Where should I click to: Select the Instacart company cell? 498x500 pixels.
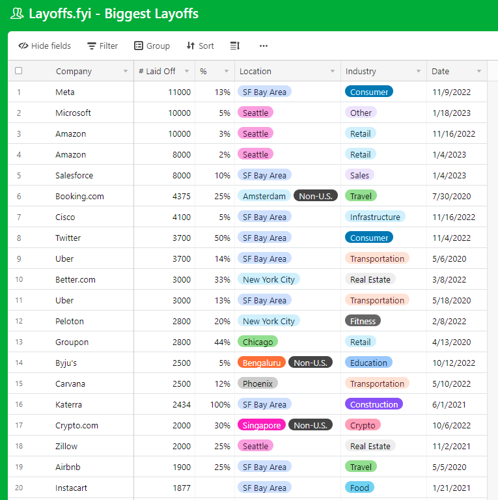coord(71,488)
